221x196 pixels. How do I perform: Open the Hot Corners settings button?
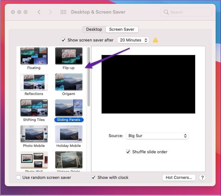pyautogui.click(x=179, y=178)
